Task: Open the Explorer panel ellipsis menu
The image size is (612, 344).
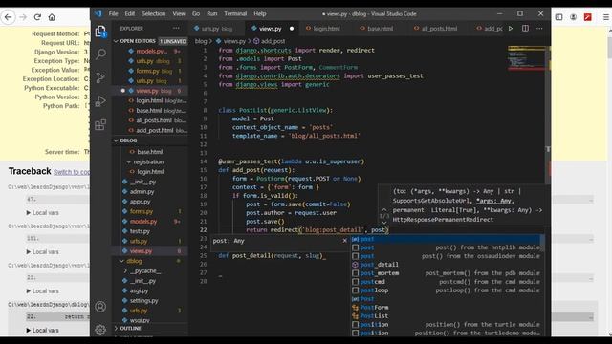Action: pos(176,28)
